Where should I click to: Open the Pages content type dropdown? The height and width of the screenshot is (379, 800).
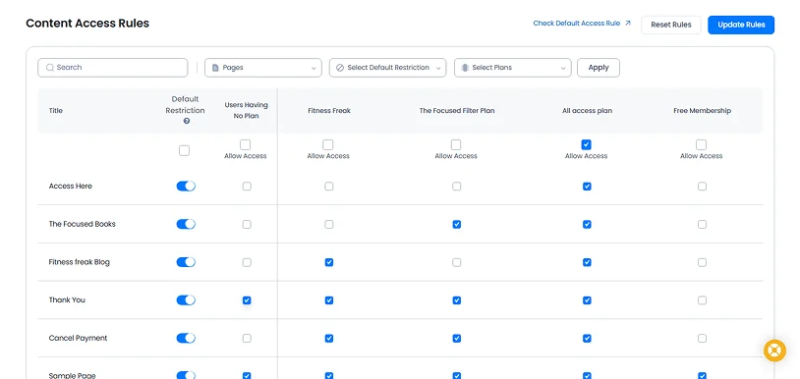263,67
